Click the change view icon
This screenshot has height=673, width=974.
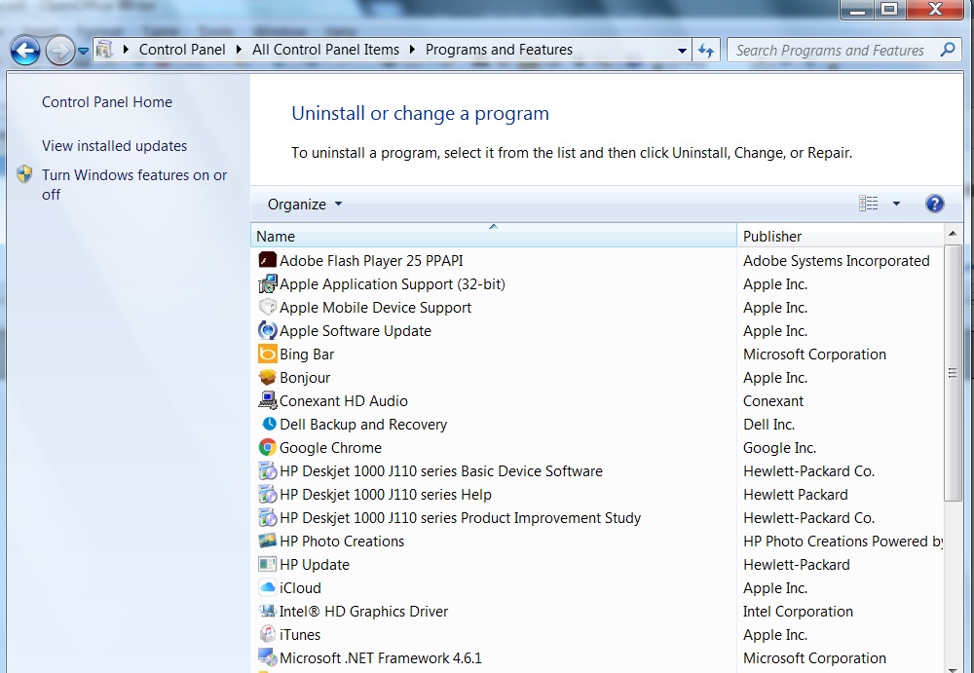click(869, 204)
